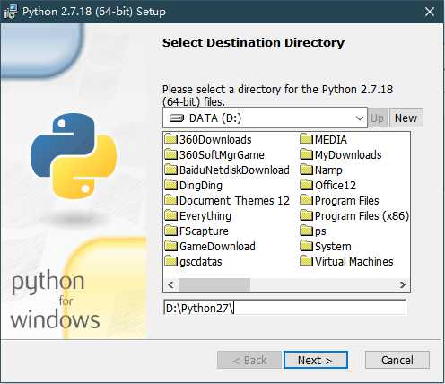Select the 360SoftMgrGame folder name
445x384 pixels.
(x=222, y=155)
